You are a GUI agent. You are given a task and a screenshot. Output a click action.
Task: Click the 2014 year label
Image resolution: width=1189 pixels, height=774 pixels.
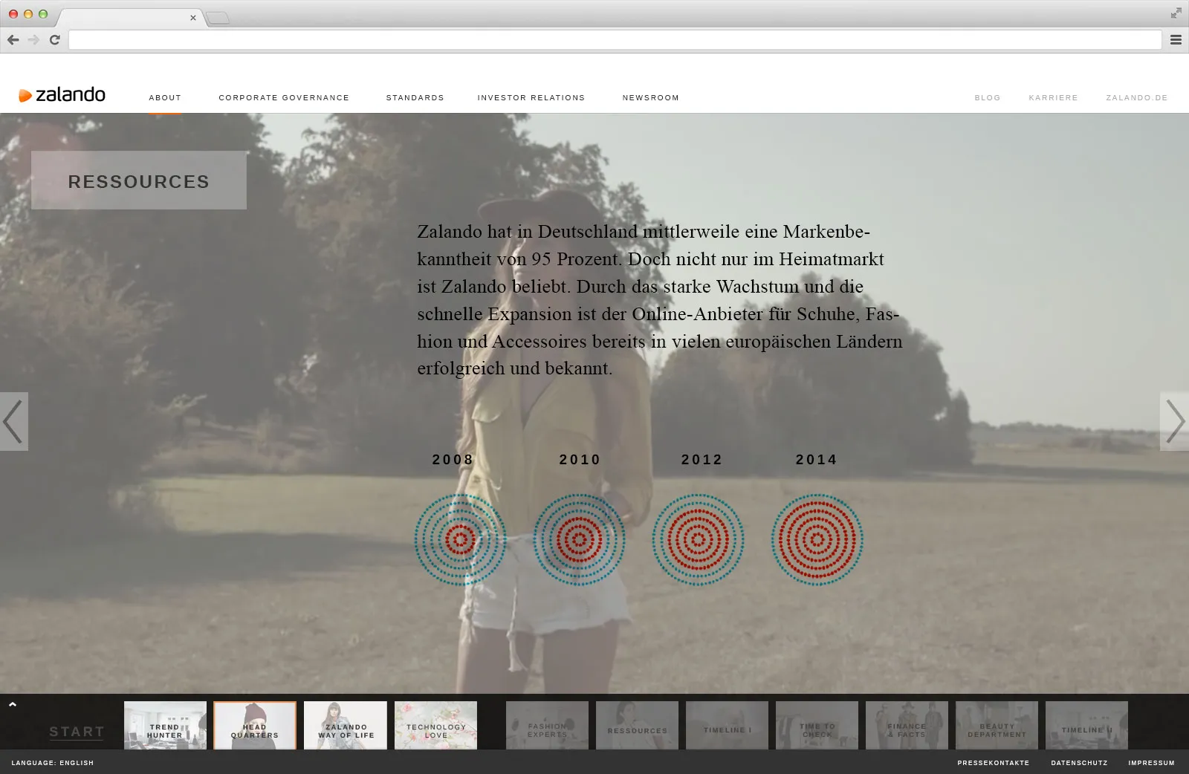pos(816,460)
